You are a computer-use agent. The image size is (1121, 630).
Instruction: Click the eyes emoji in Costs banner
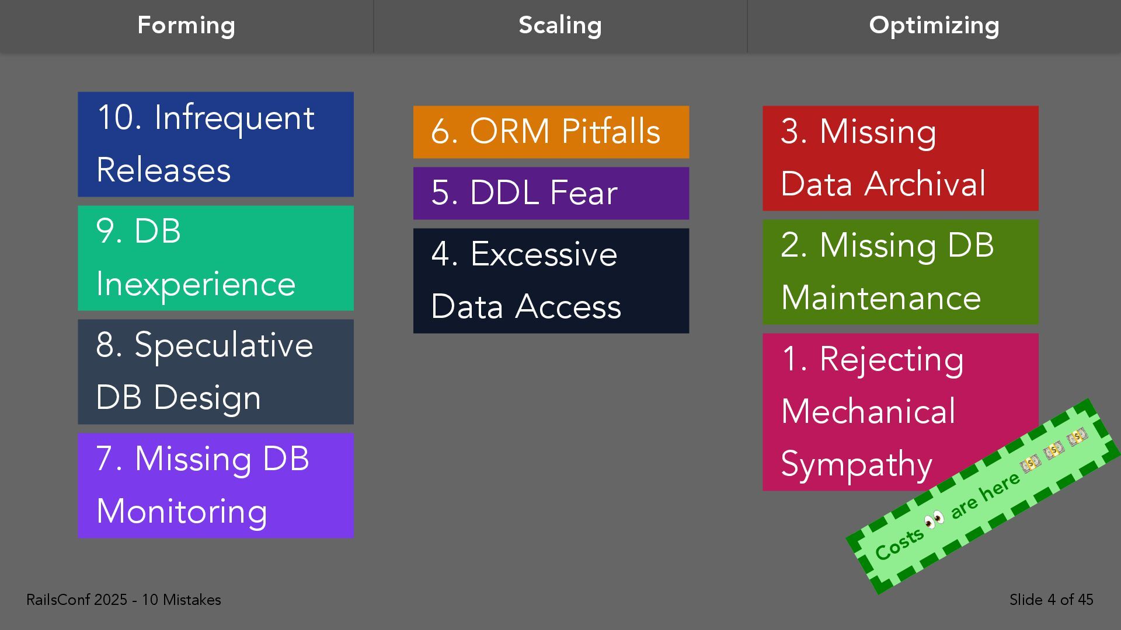coord(934,519)
